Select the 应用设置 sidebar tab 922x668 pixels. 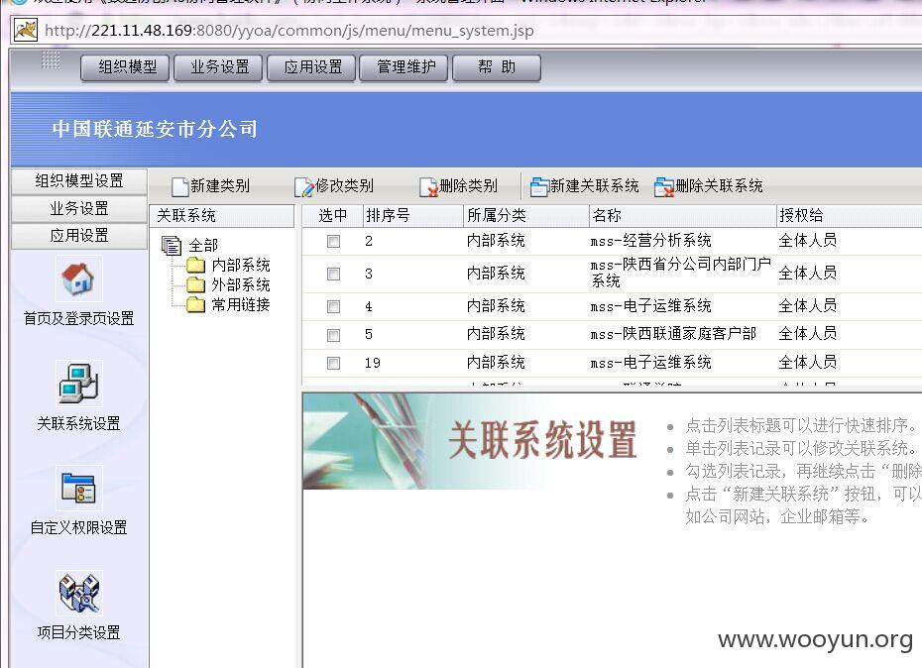[78, 235]
